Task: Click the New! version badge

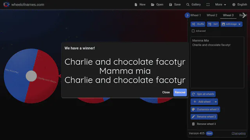Action: pyautogui.click(x=209, y=133)
